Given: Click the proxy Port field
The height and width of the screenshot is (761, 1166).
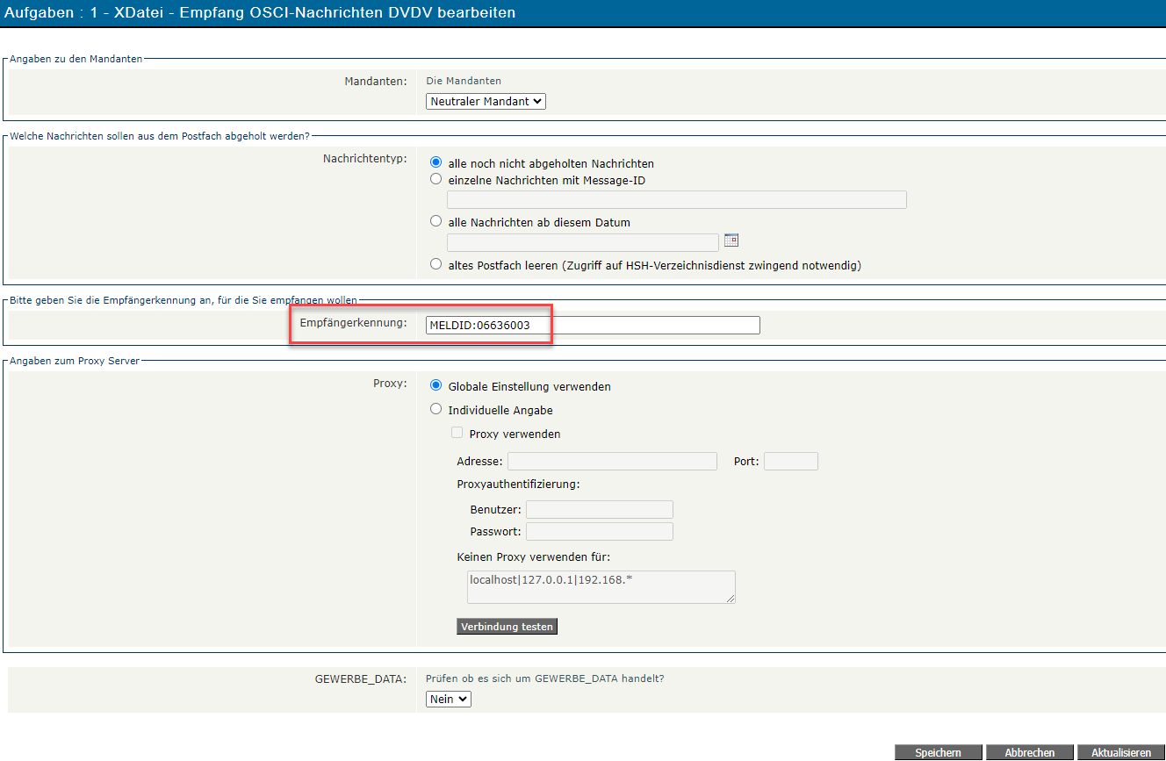Looking at the screenshot, I should click(x=790, y=462).
